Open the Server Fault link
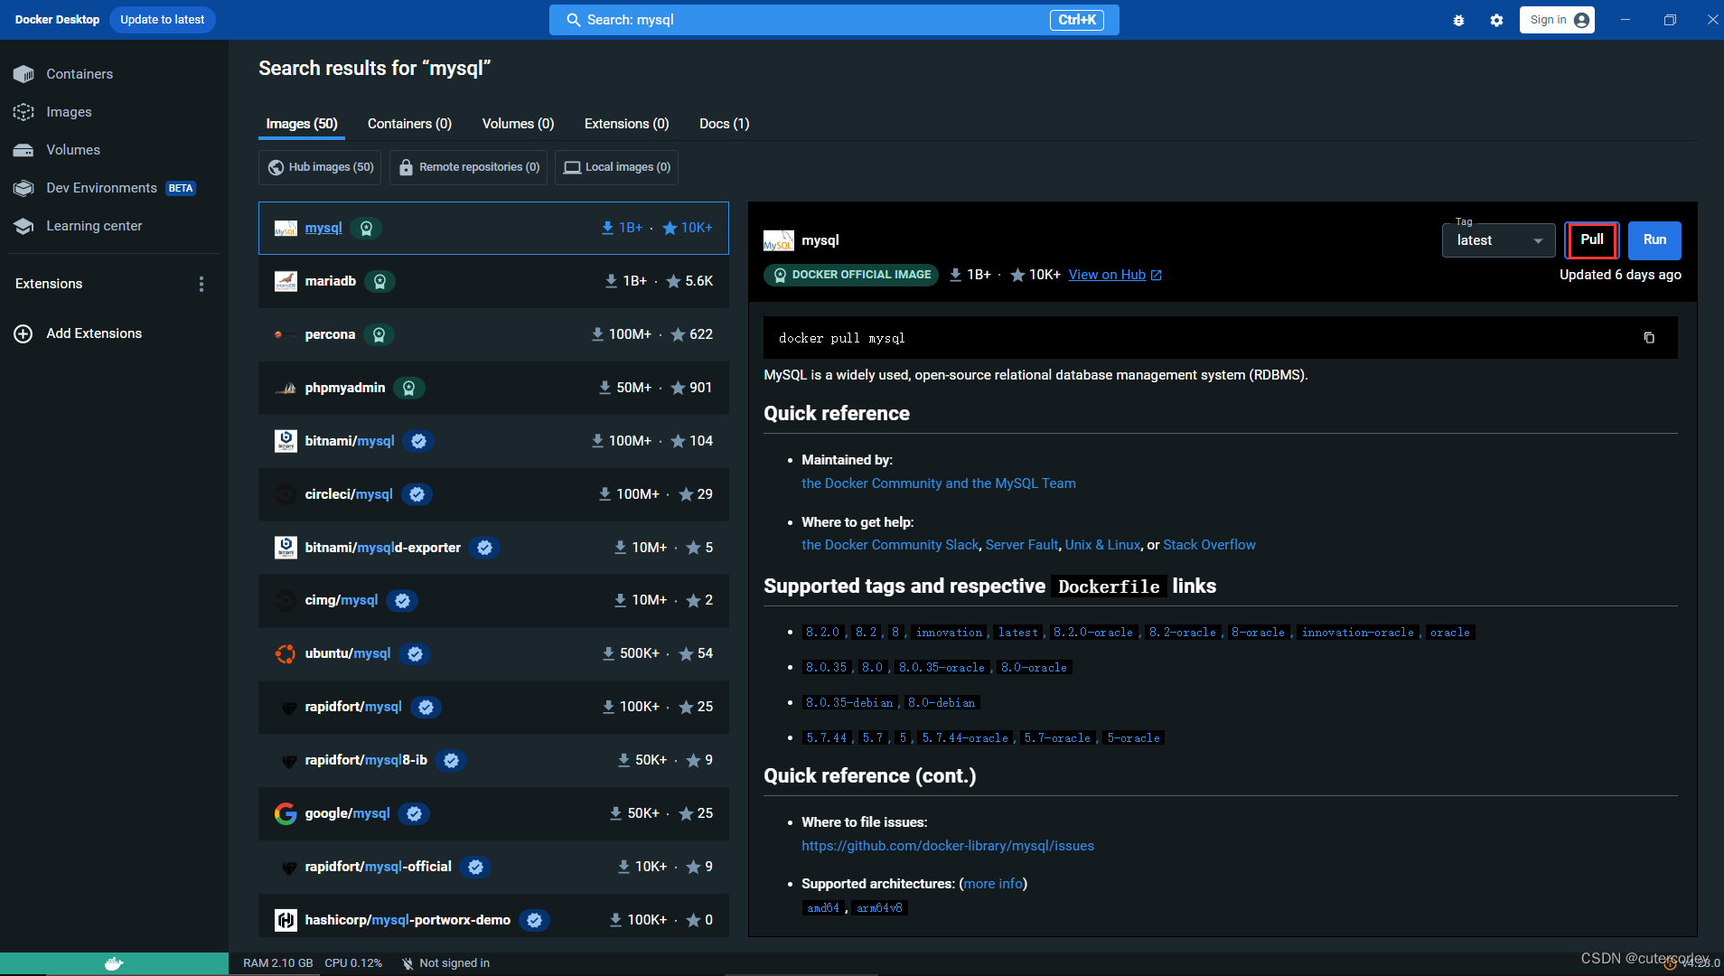The width and height of the screenshot is (1724, 976). click(1022, 545)
